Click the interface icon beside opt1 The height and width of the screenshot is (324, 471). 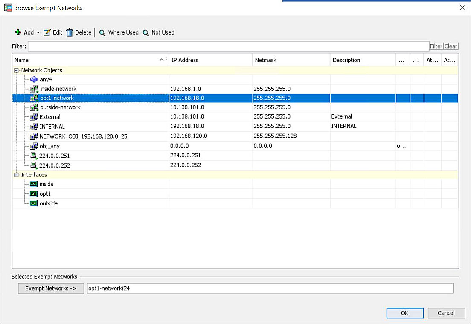tap(34, 194)
